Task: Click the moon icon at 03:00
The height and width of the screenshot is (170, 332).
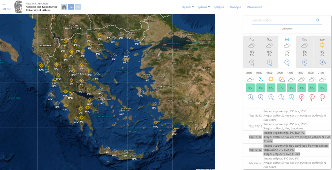Action: (261, 79)
